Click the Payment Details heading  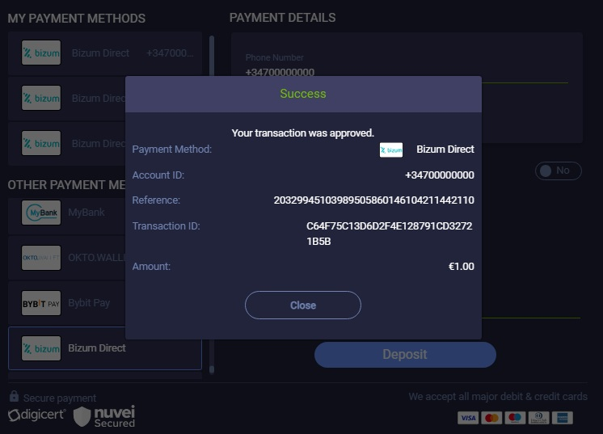283,18
